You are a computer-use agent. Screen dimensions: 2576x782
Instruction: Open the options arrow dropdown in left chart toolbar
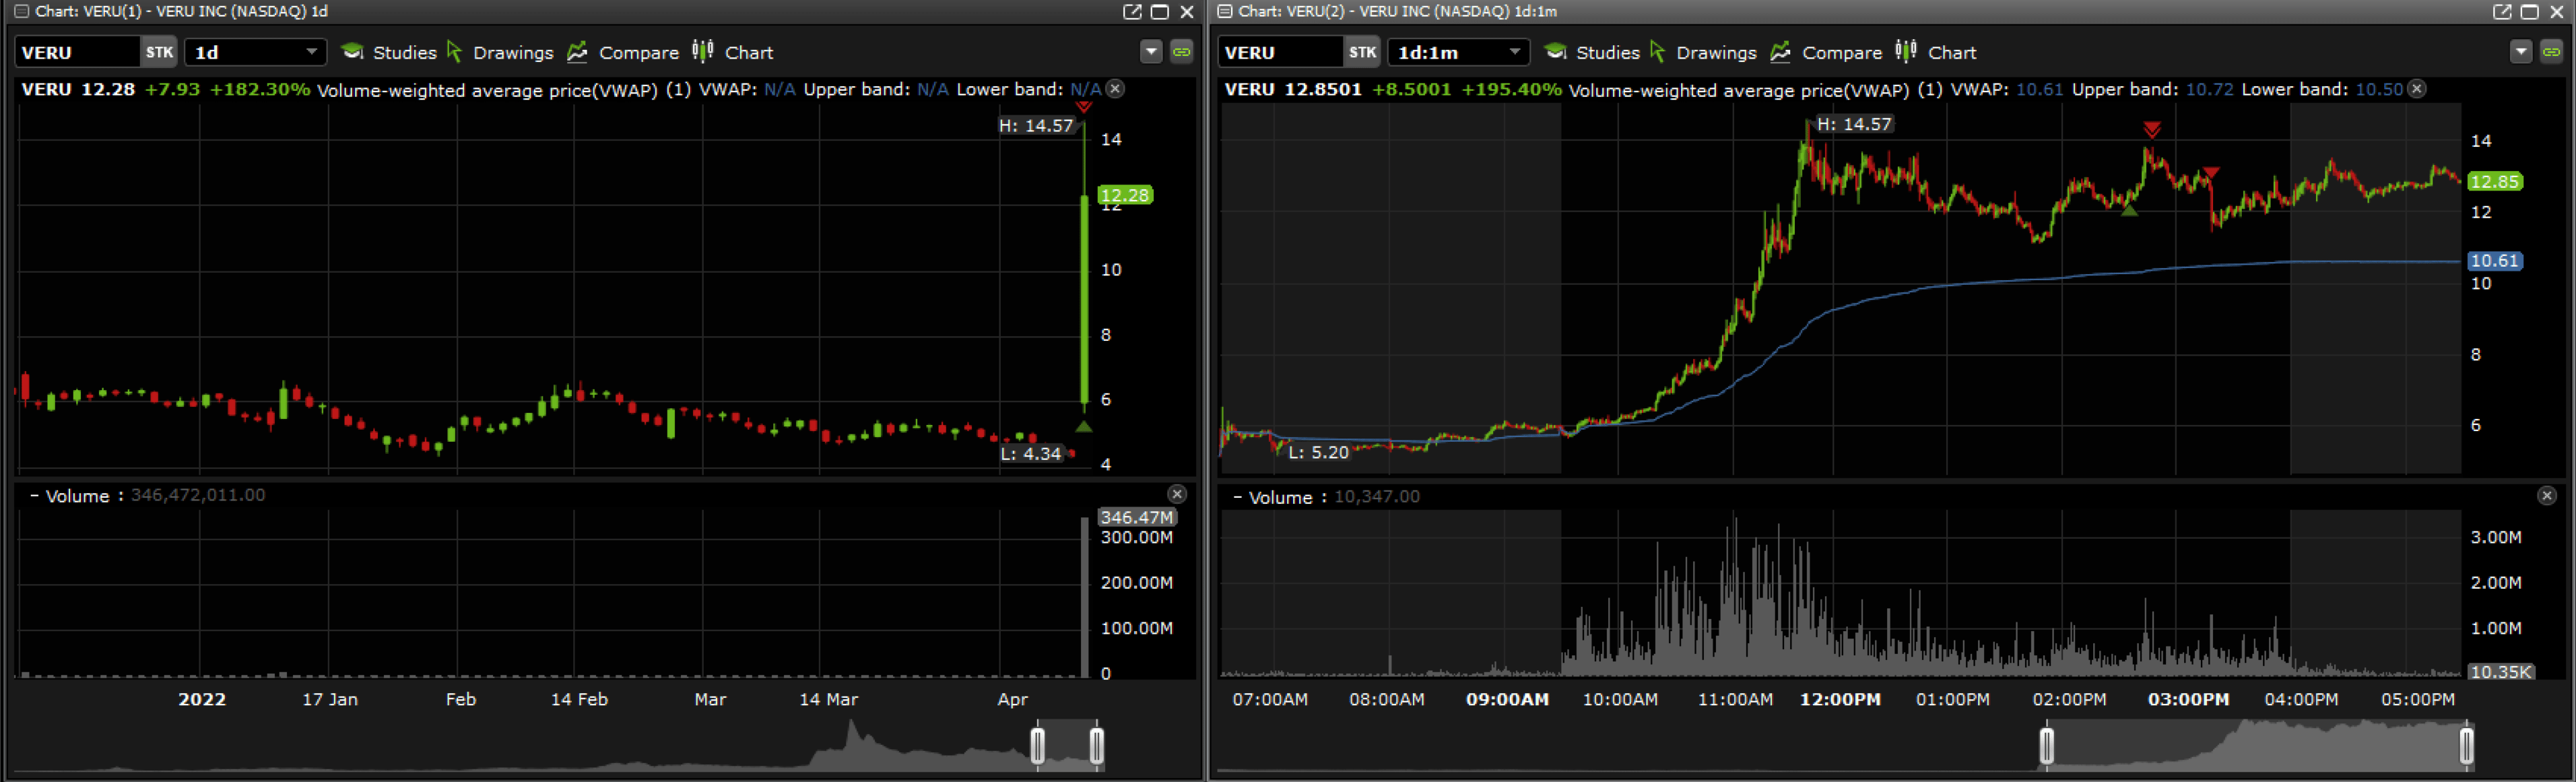1151,52
